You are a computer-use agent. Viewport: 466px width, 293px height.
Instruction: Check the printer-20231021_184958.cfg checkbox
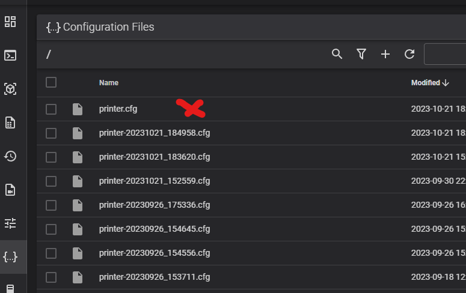tap(51, 133)
